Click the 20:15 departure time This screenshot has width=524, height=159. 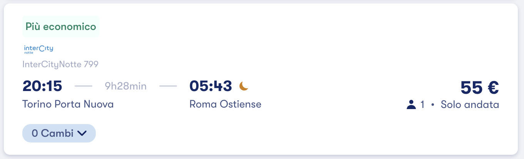tap(42, 86)
